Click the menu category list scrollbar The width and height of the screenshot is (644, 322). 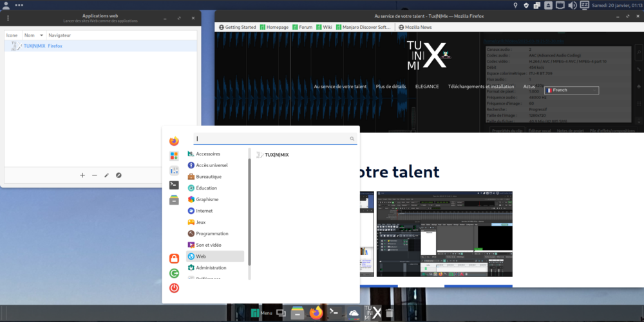click(x=249, y=212)
